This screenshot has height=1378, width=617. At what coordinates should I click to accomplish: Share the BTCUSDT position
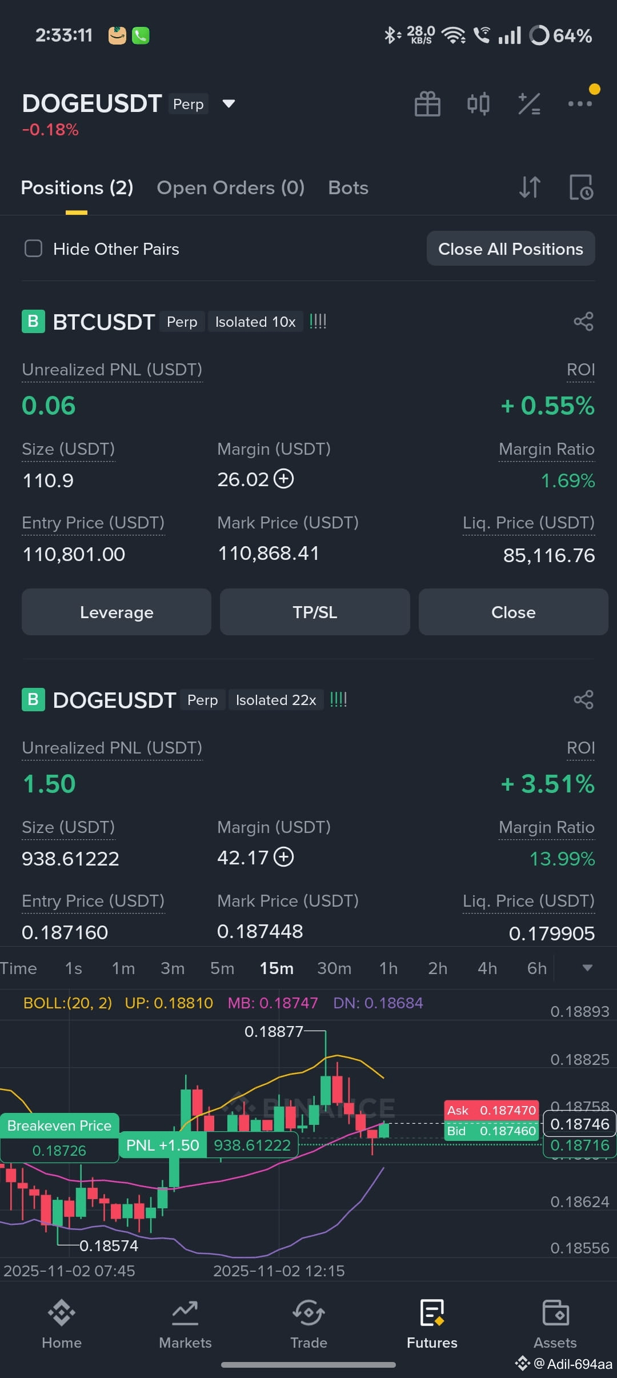pyautogui.click(x=583, y=322)
